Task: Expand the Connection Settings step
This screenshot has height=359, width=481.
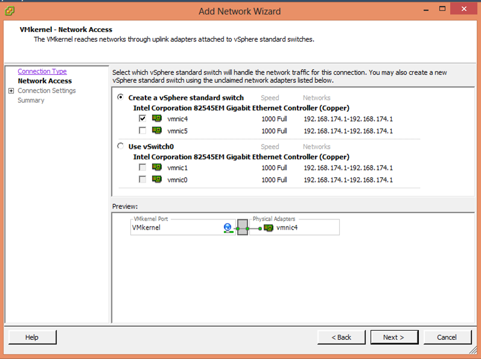Action: tap(11, 91)
